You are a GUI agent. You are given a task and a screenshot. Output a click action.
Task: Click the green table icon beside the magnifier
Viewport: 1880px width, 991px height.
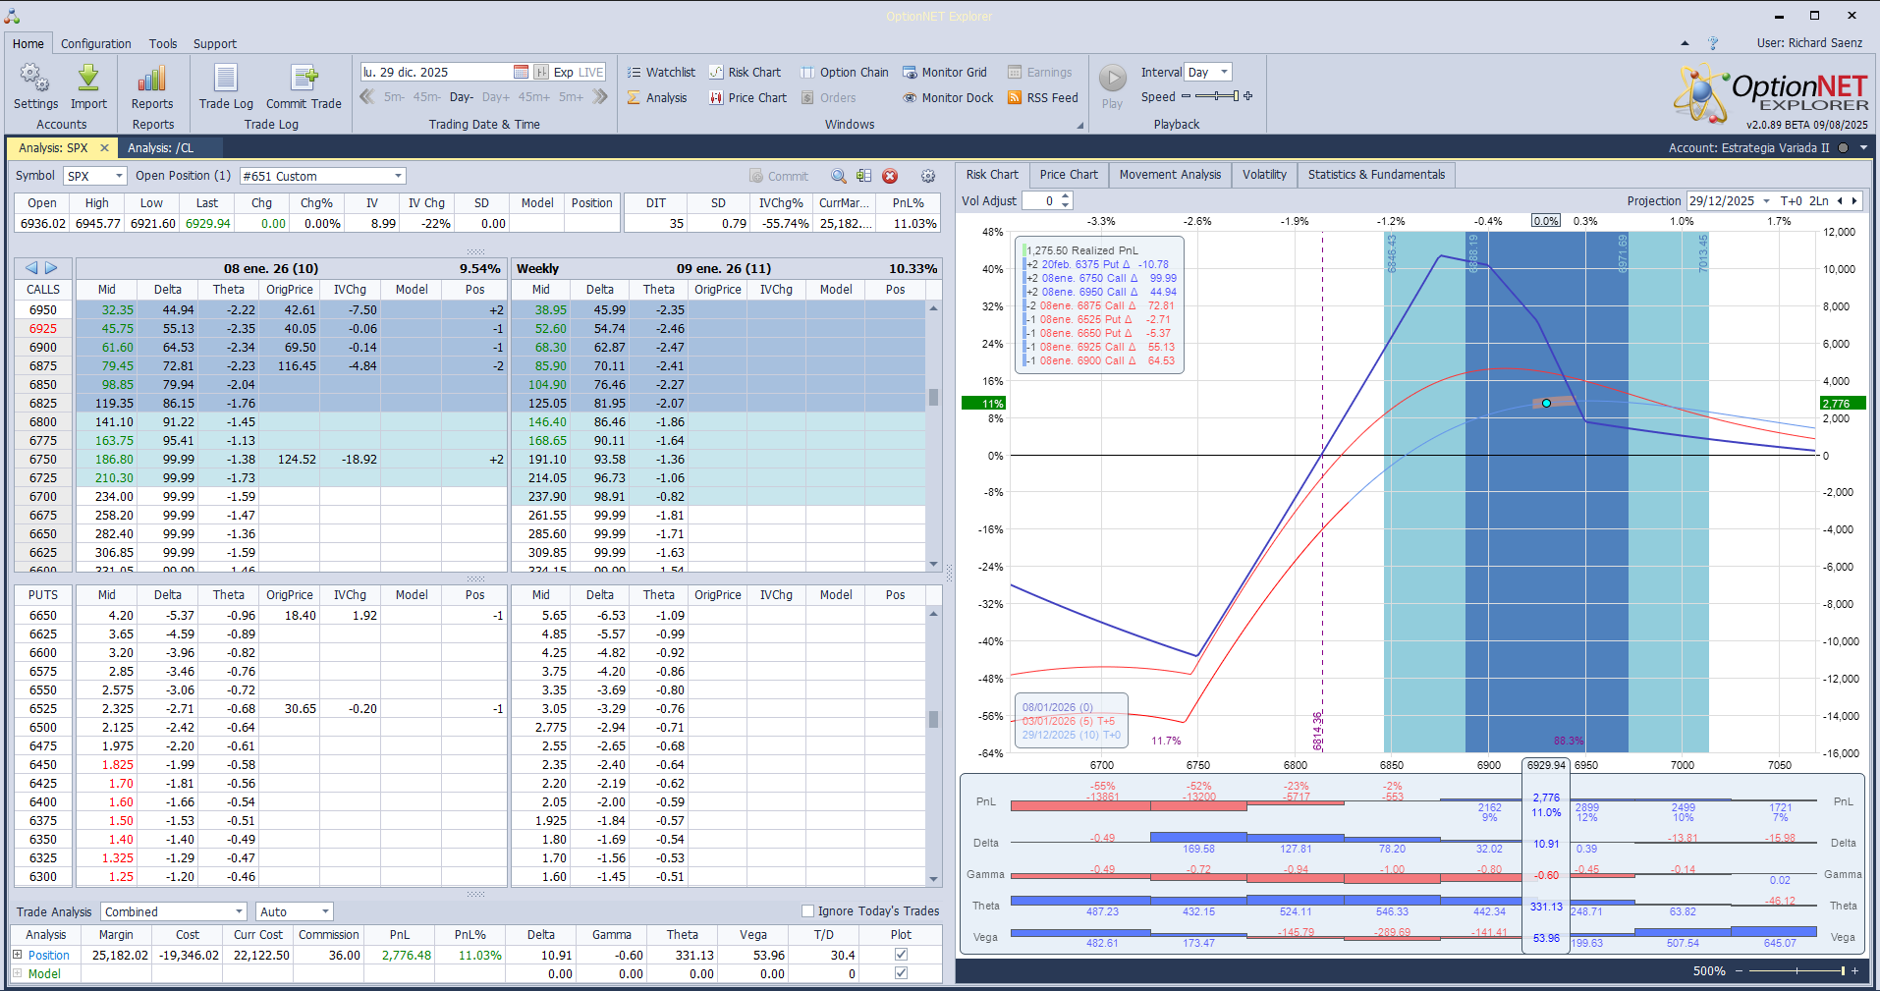pos(863,176)
